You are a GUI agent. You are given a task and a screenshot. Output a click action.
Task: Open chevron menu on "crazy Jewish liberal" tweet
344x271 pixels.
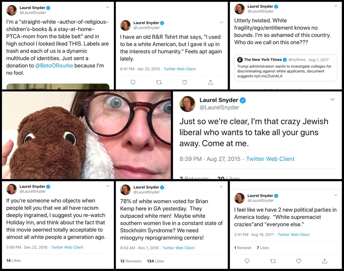coord(332,99)
